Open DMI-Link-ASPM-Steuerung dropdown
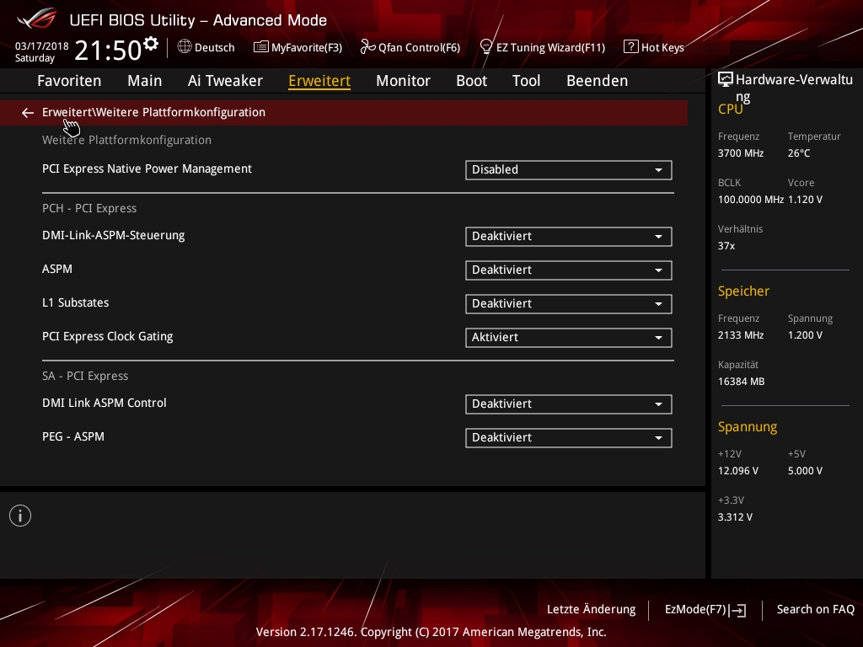The image size is (863, 647). click(569, 237)
